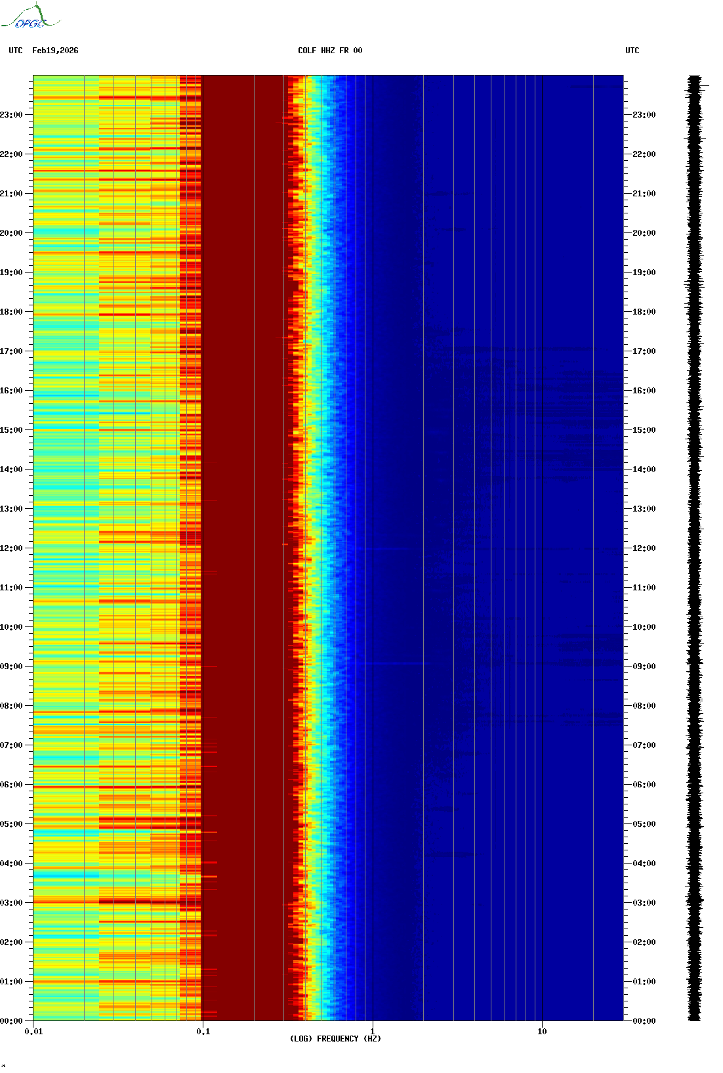Click the 10 Hz frequency tick label

click(542, 1032)
